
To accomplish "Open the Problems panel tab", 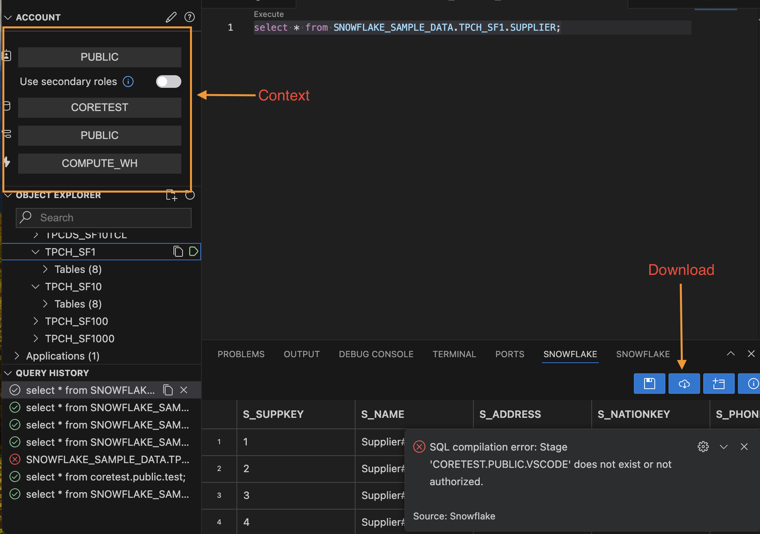I will [x=241, y=354].
